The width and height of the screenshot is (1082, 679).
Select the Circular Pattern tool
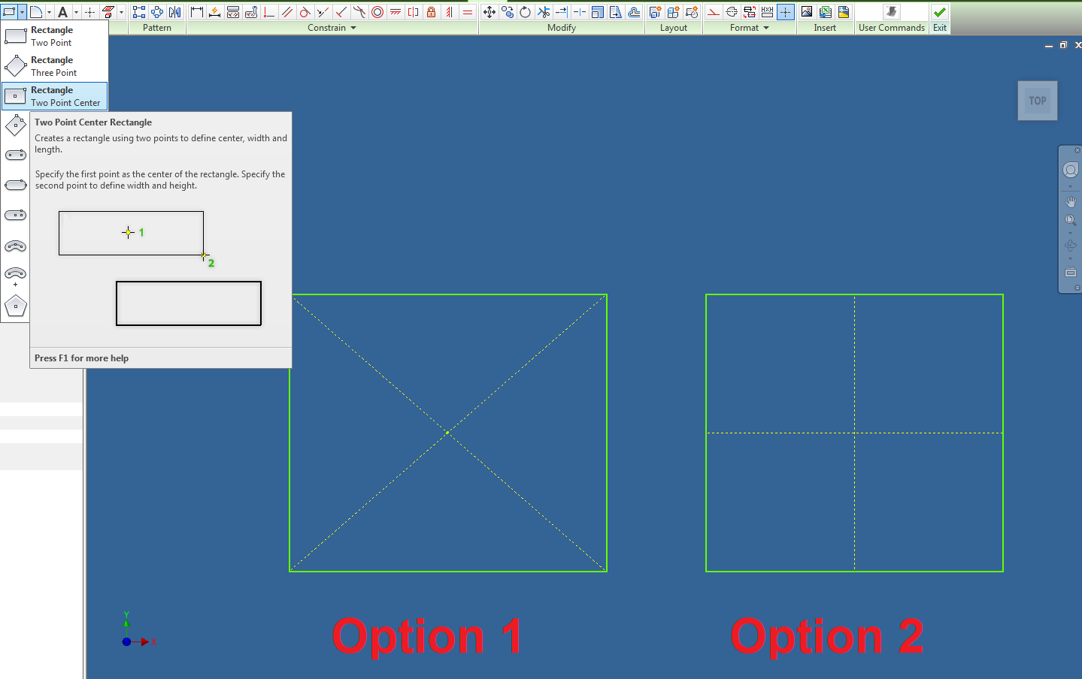[156, 11]
